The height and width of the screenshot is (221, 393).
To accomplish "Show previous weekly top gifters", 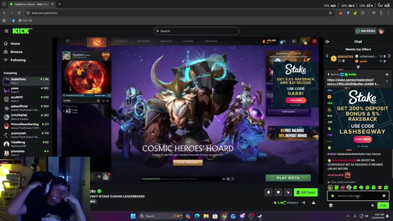I will (x=327, y=56).
